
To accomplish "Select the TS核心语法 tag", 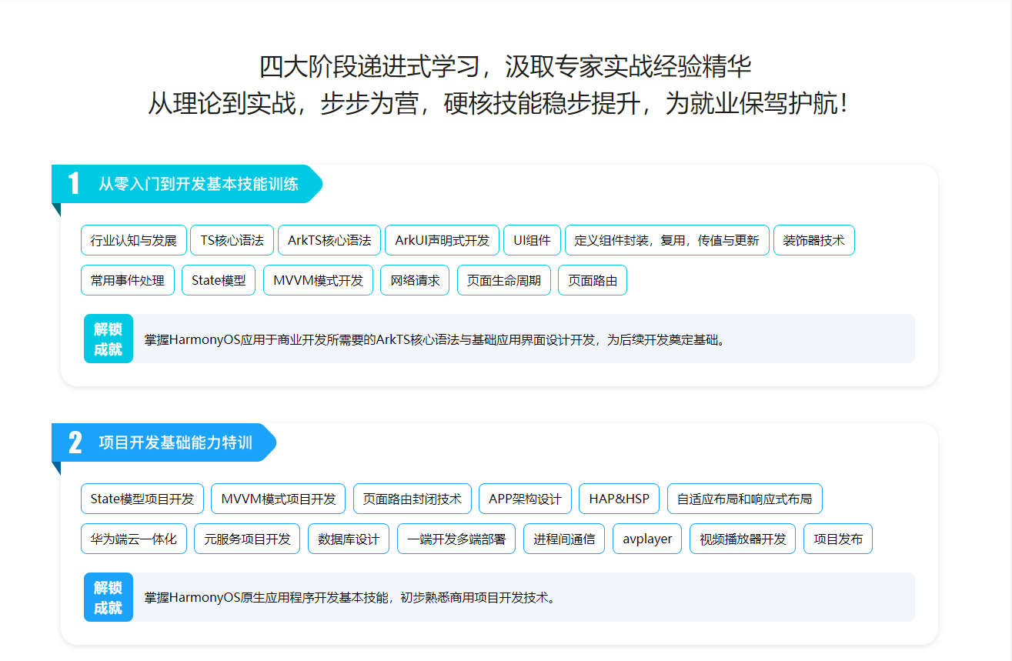I will (x=232, y=240).
